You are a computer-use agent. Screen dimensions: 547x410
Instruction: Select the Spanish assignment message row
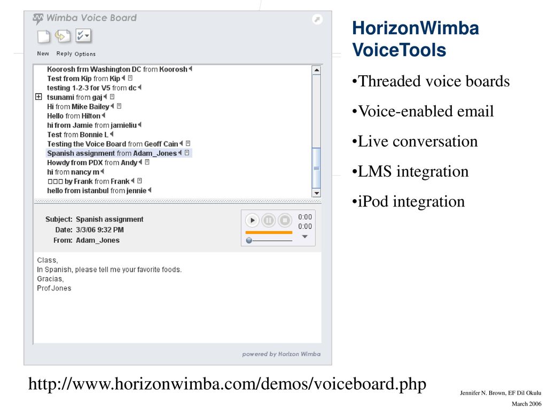click(x=119, y=153)
